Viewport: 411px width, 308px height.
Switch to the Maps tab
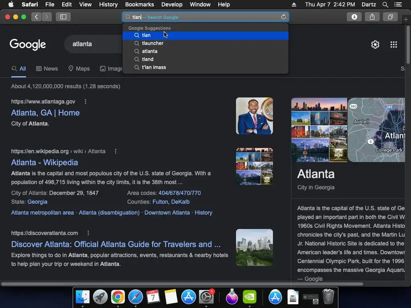click(79, 69)
